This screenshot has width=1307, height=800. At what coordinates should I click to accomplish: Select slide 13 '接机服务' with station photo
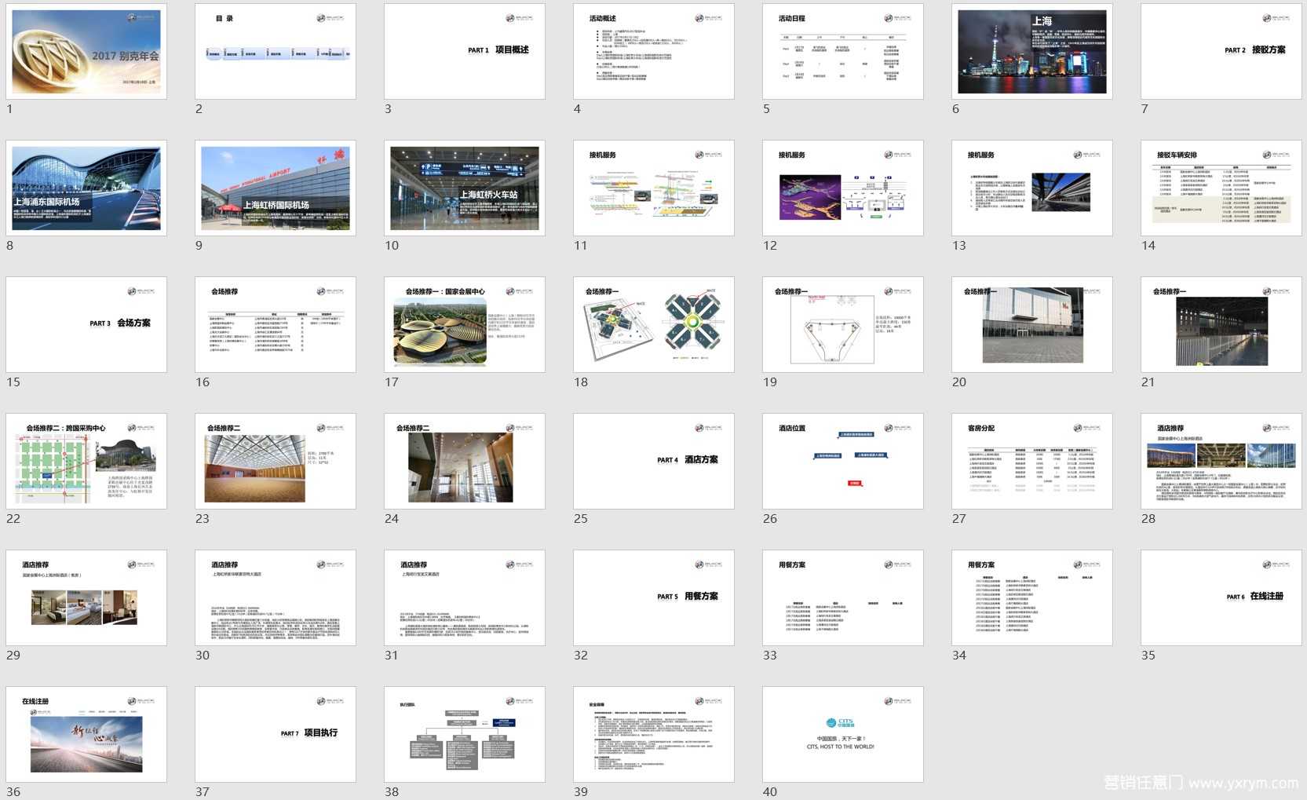1032,188
